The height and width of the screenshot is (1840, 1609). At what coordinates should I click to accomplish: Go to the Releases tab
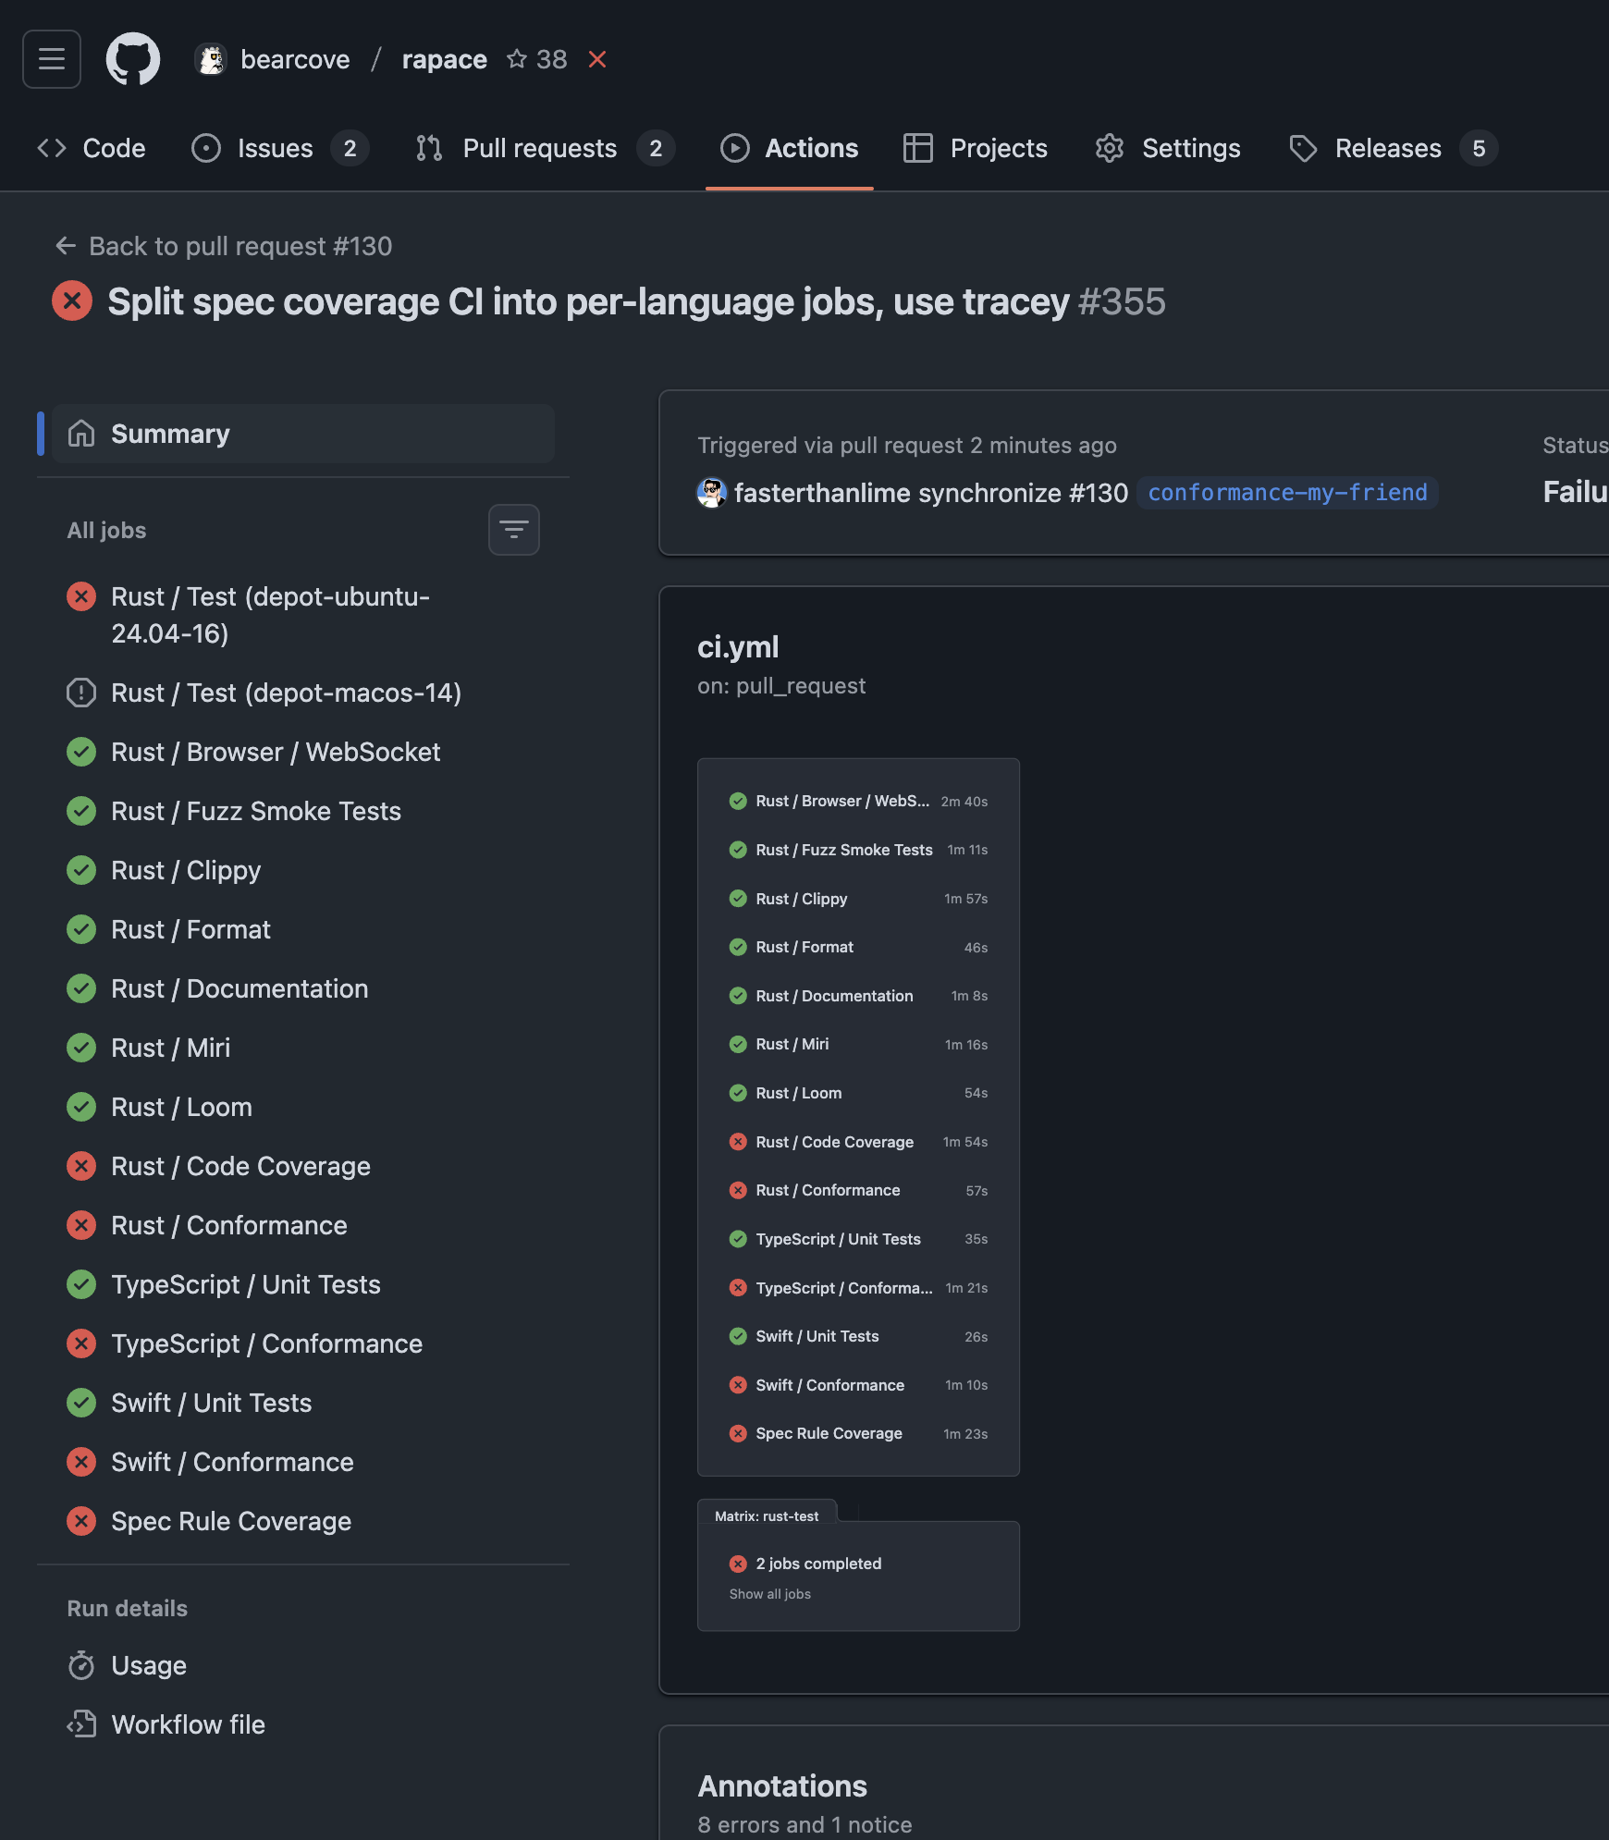click(1387, 148)
